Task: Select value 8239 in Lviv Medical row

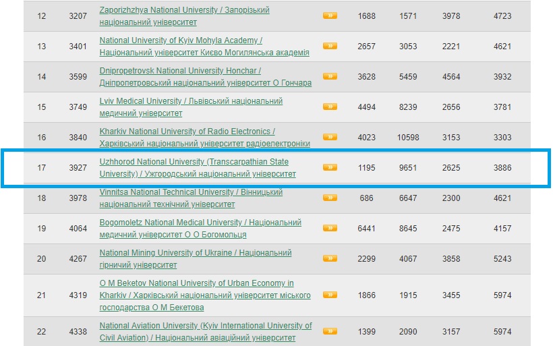Action: click(x=408, y=107)
